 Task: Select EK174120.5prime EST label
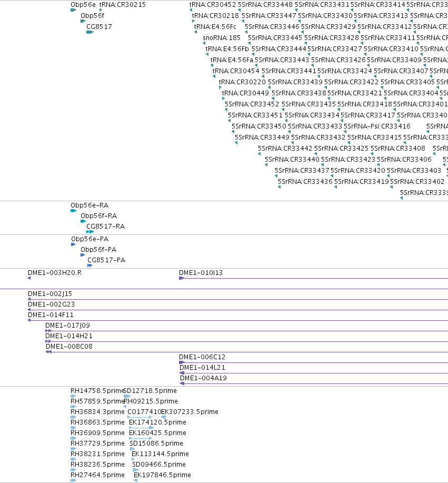[157, 422]
